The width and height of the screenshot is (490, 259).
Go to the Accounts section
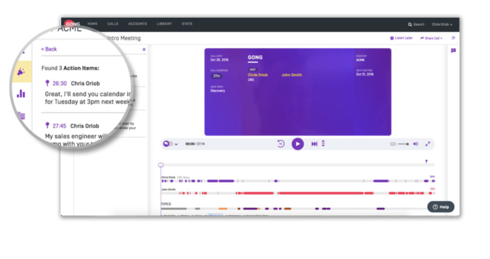click(137, 24)
